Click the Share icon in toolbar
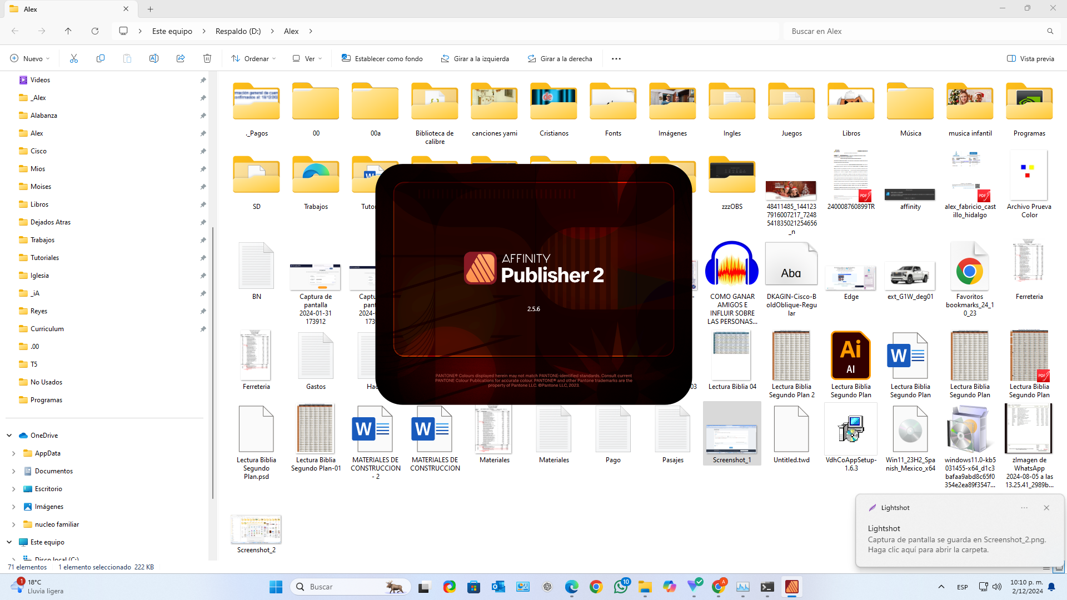The image size is (1067, 600). [181, 58]
